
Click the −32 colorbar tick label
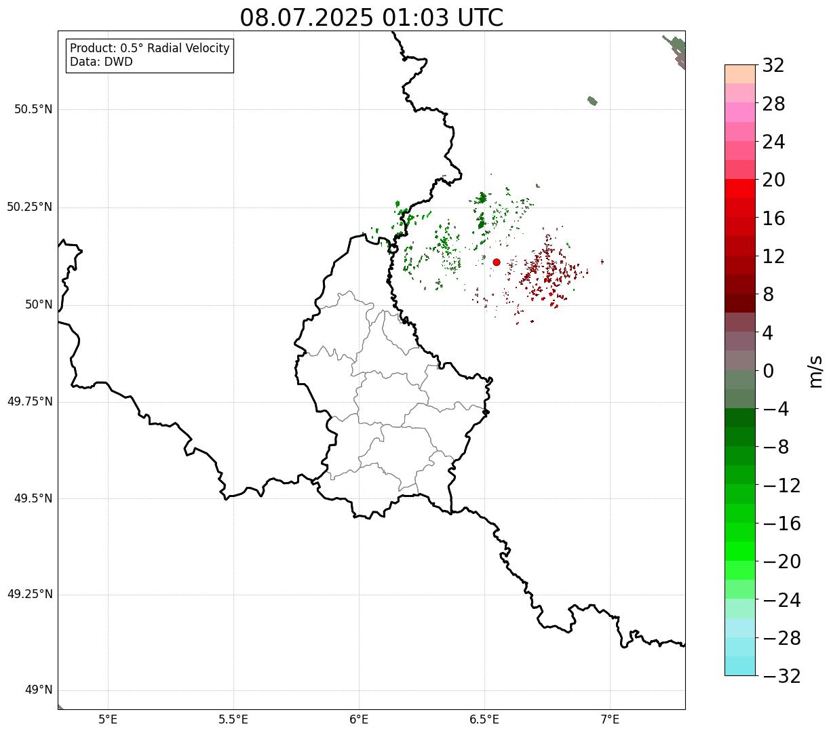[781, 676]
